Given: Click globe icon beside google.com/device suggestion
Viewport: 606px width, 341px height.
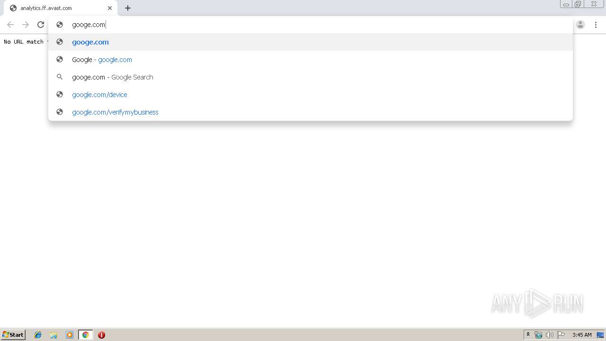Looking at the screenshot, I should click(60, 95).
